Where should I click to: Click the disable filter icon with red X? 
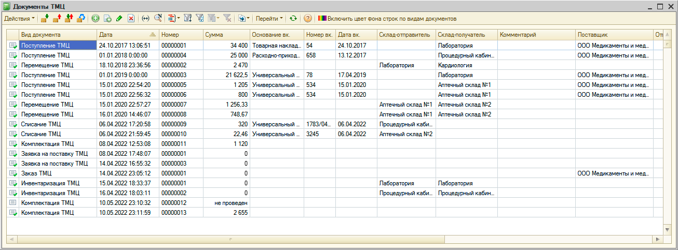tap(227, 19)
